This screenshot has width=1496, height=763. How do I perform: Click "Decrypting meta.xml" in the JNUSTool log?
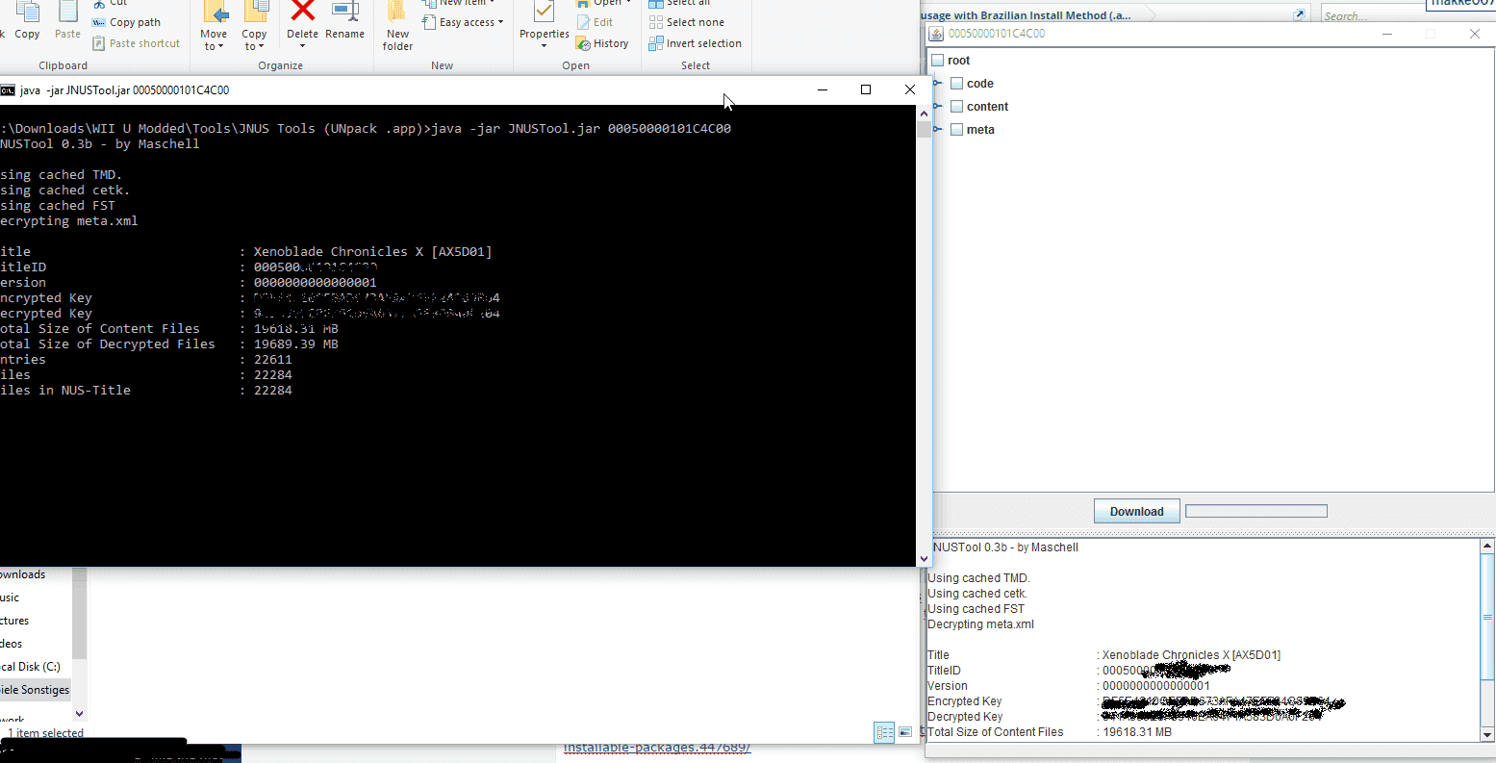coord(980,624)
